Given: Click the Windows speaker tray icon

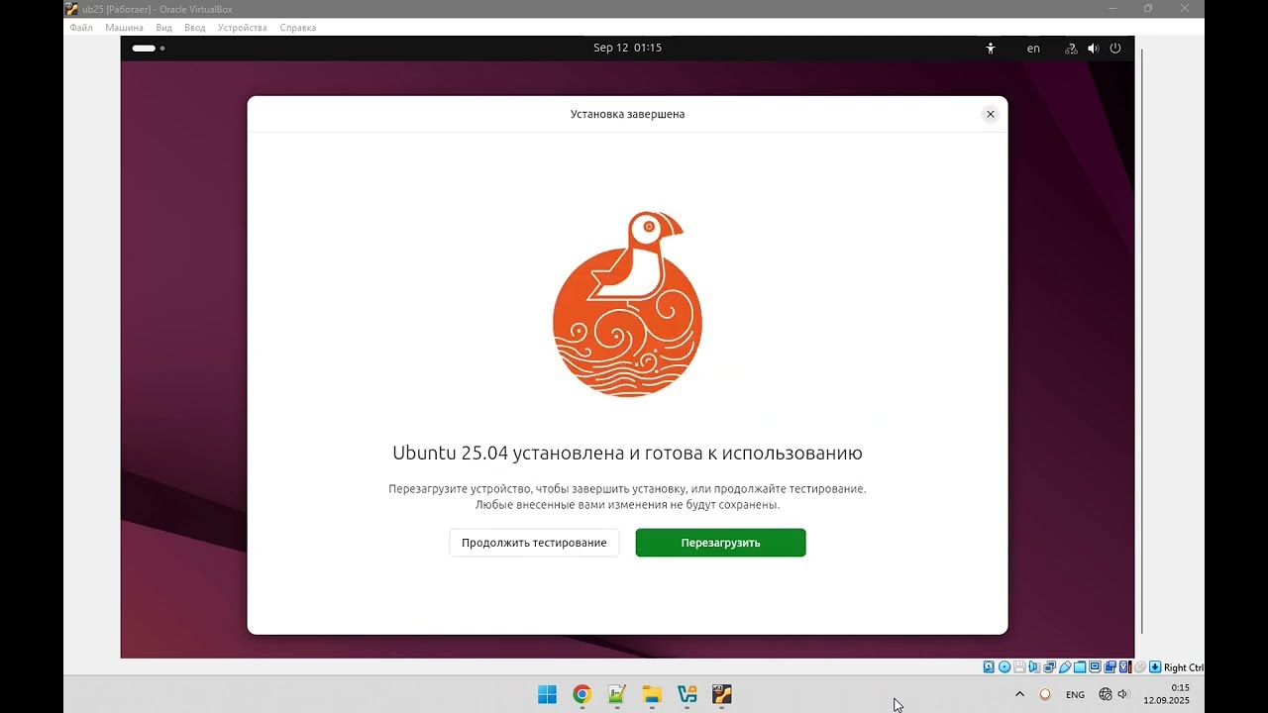Looking at the screenshot, I should pyautogui.click(x=1123, y=694).
